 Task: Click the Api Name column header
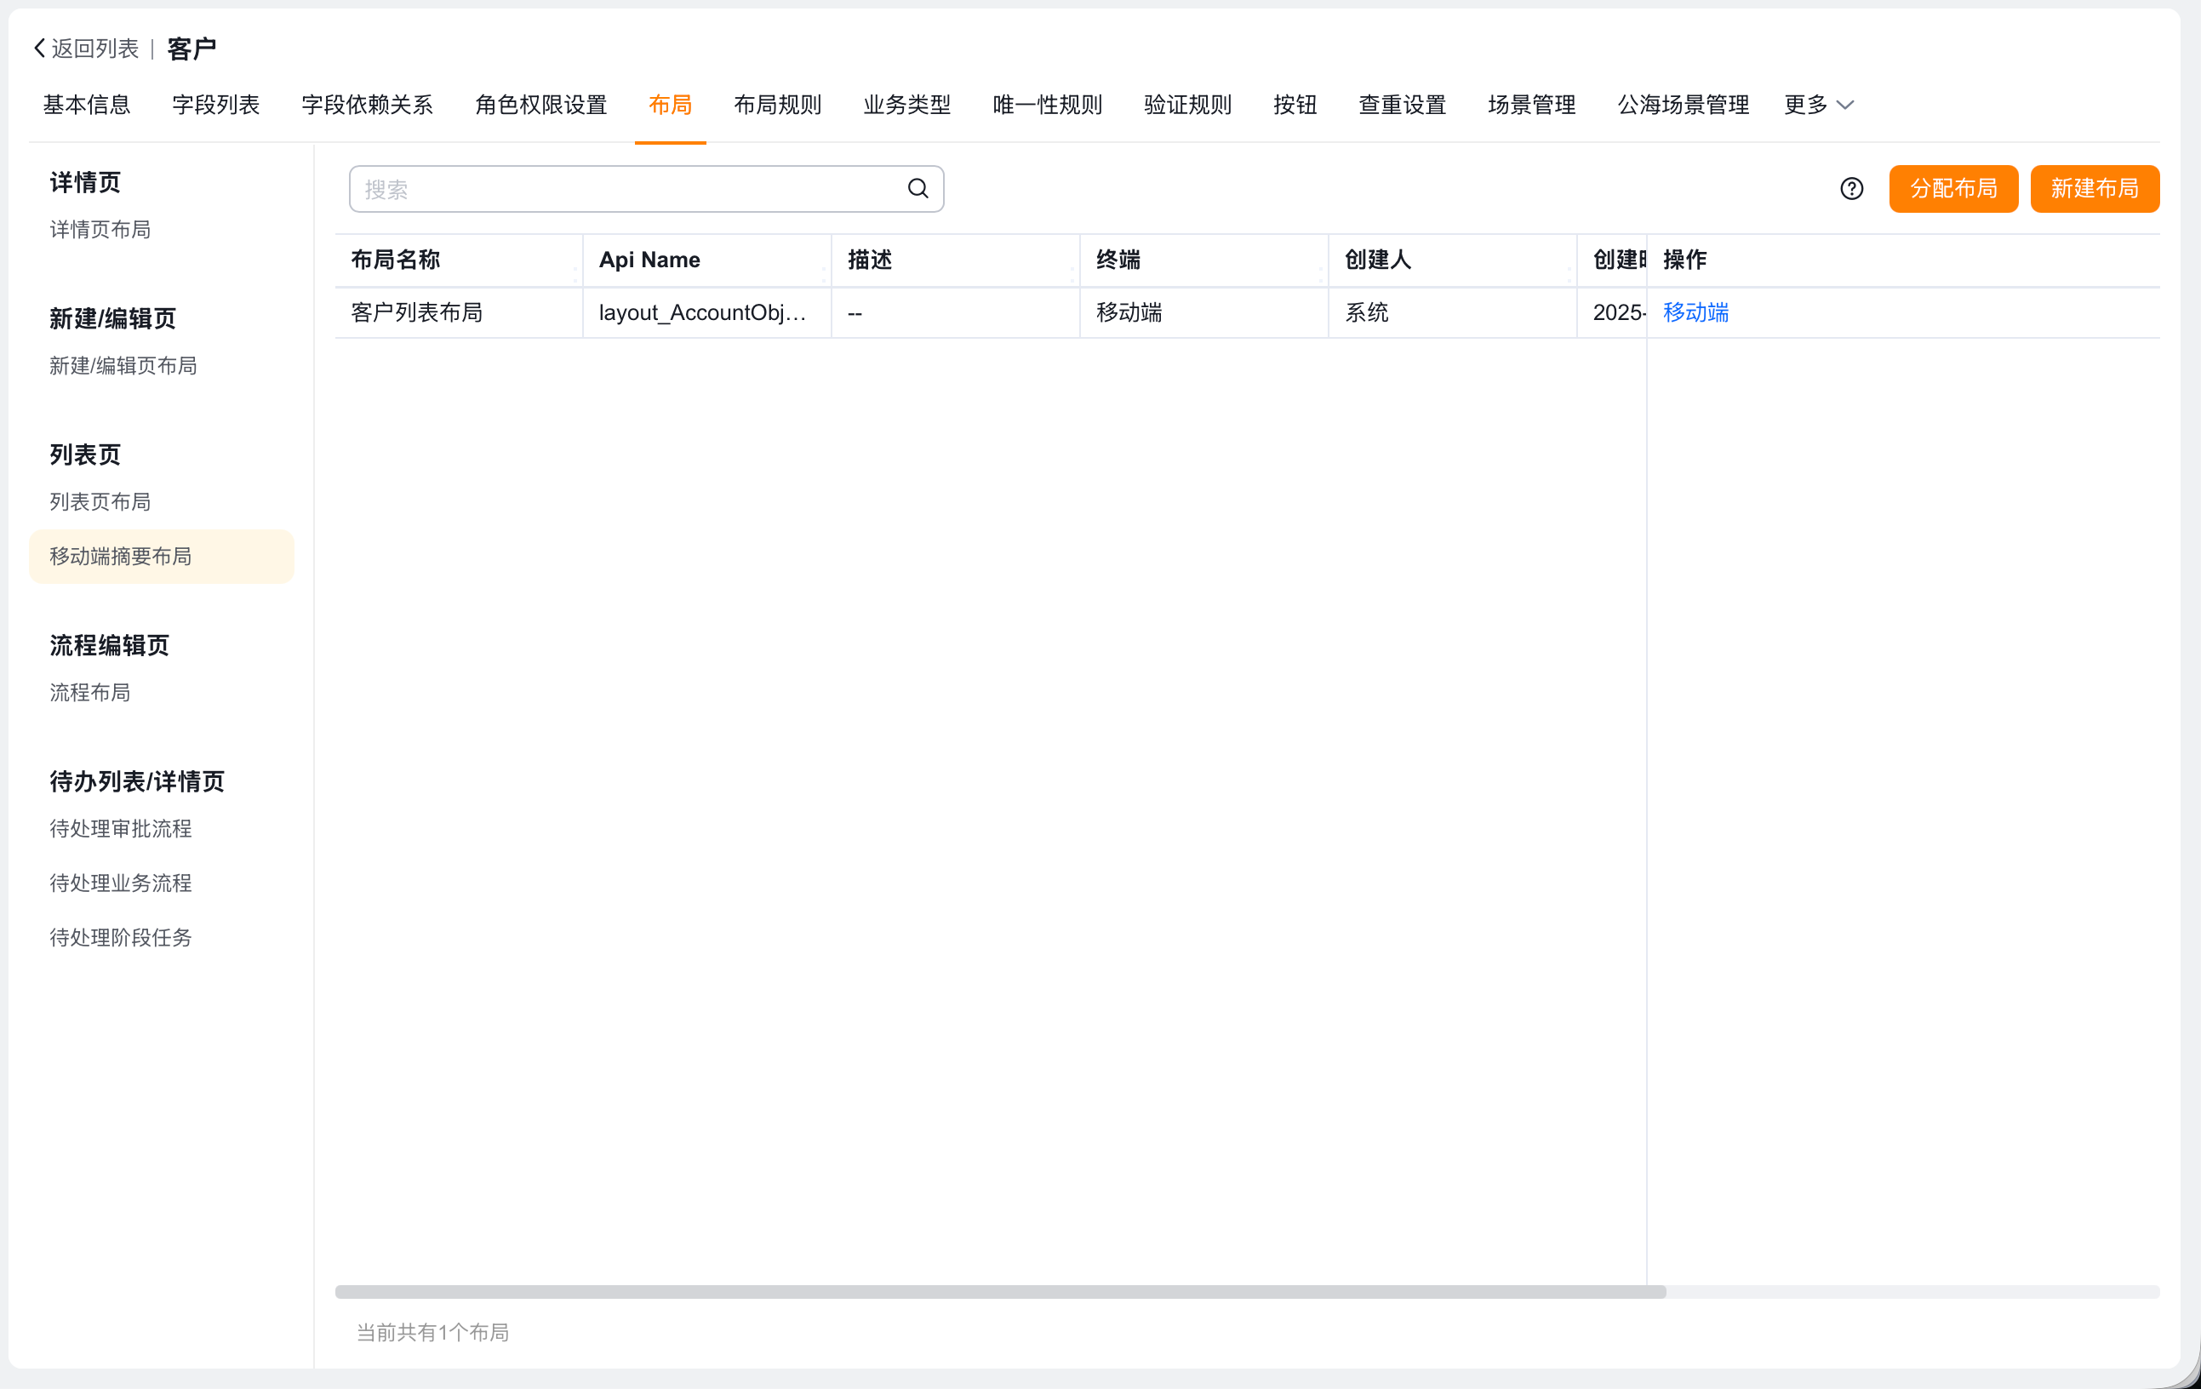[707, 260]
